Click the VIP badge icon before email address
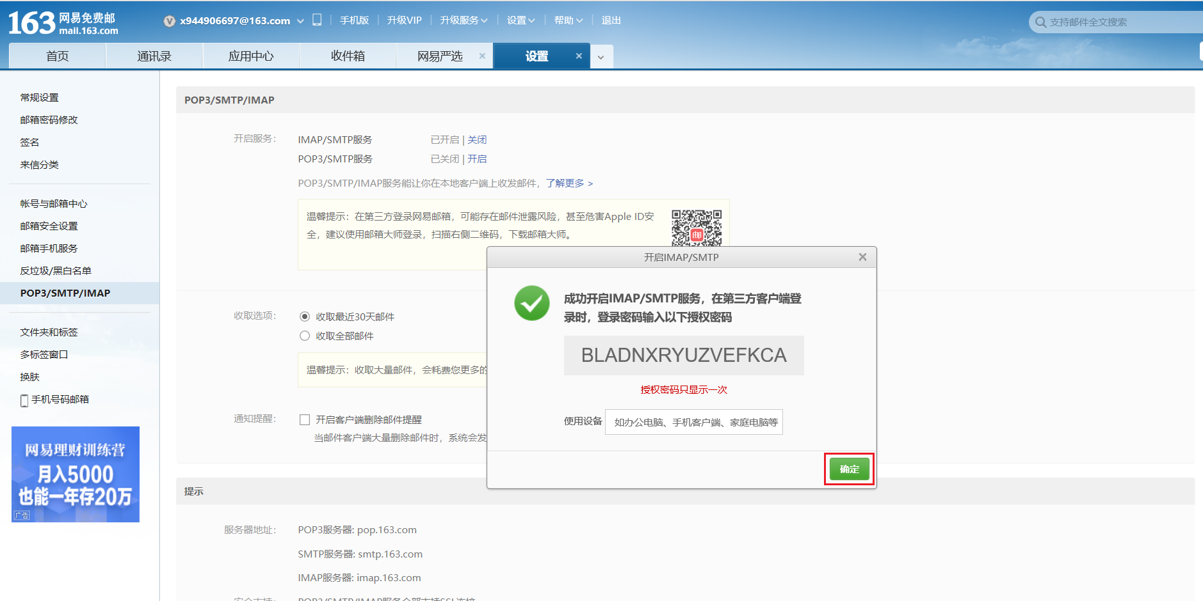The width and height of the screenshot is (1203, 601). pyautogui.click(x=170, y=21)
